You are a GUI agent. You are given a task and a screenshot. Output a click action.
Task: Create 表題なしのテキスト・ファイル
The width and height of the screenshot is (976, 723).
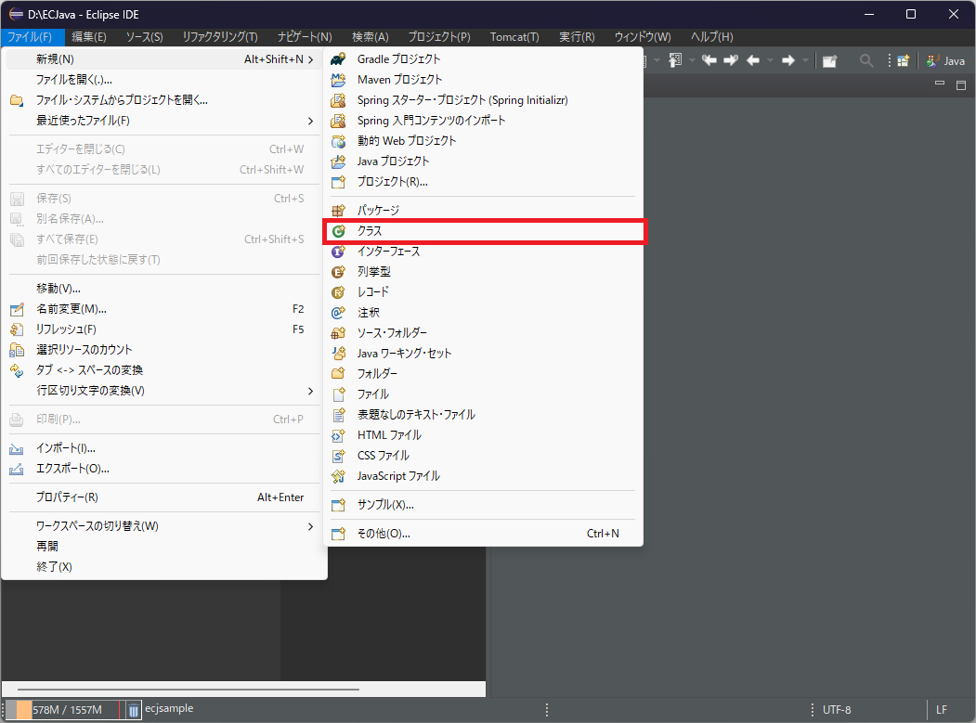pyautogui.click(x=483, y=415)
